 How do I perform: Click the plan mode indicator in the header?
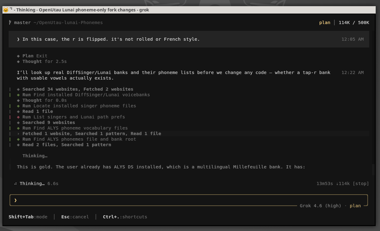(x=325, y=23)
